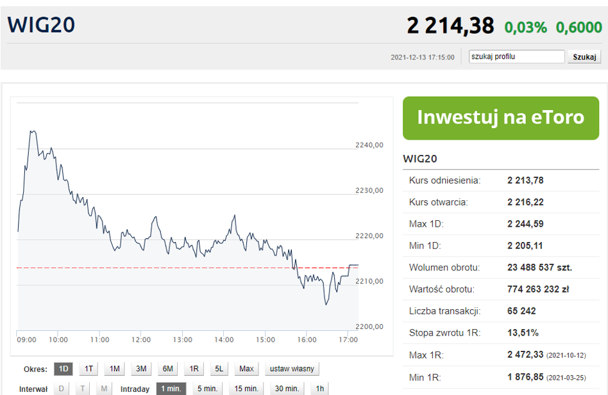Click the Wolumen obrotu label
Image resolution: width=608 pixels, height=395 pixels.
tap(444, 268)
